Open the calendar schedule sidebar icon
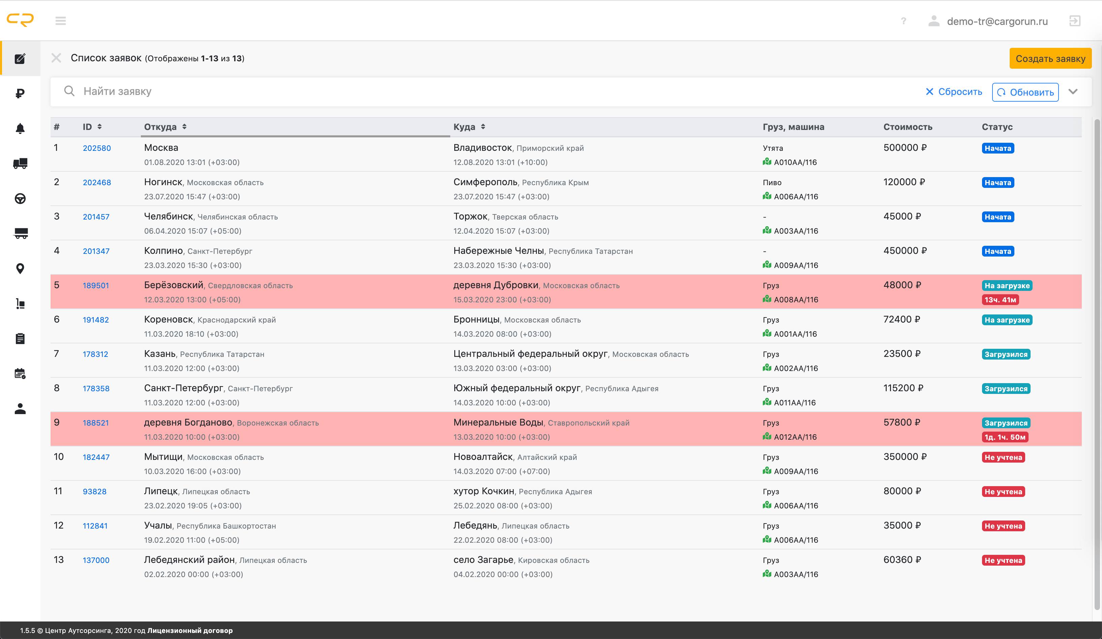This screenshot has width=1102, height=639. (20, 373)
